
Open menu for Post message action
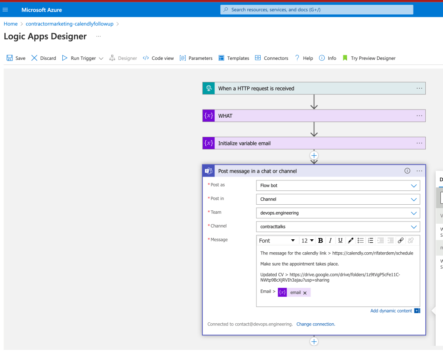pyautogui.click(x=419, y=171)
